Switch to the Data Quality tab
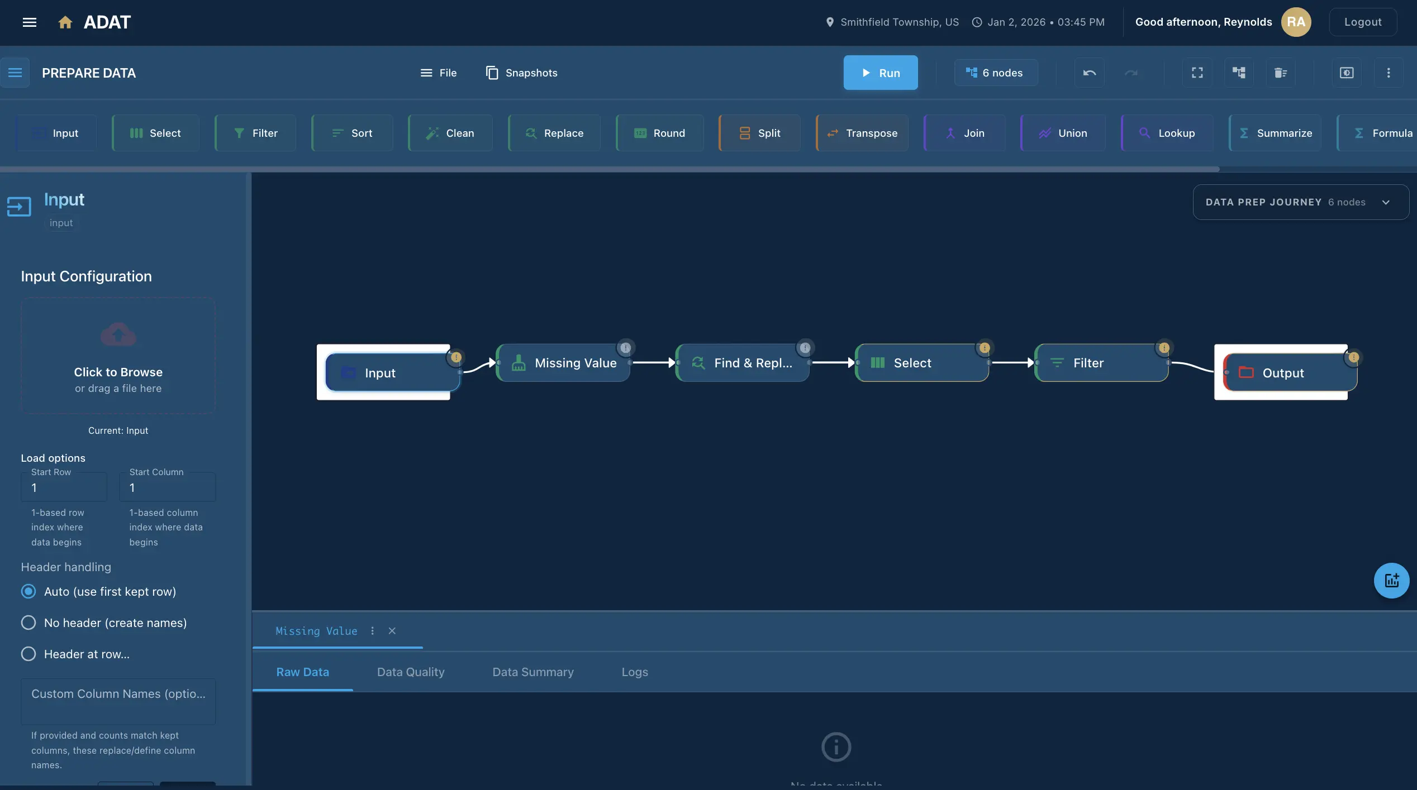1417x790 pixels. click(x=411, y=672)
